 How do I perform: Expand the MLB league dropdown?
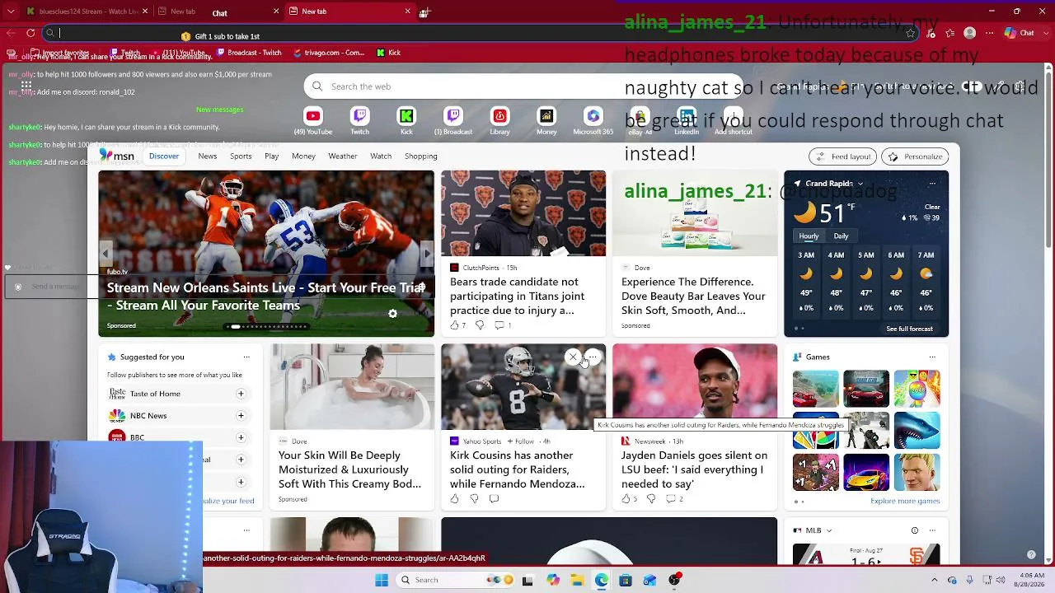pyautogui.click(x=829, y=530)
